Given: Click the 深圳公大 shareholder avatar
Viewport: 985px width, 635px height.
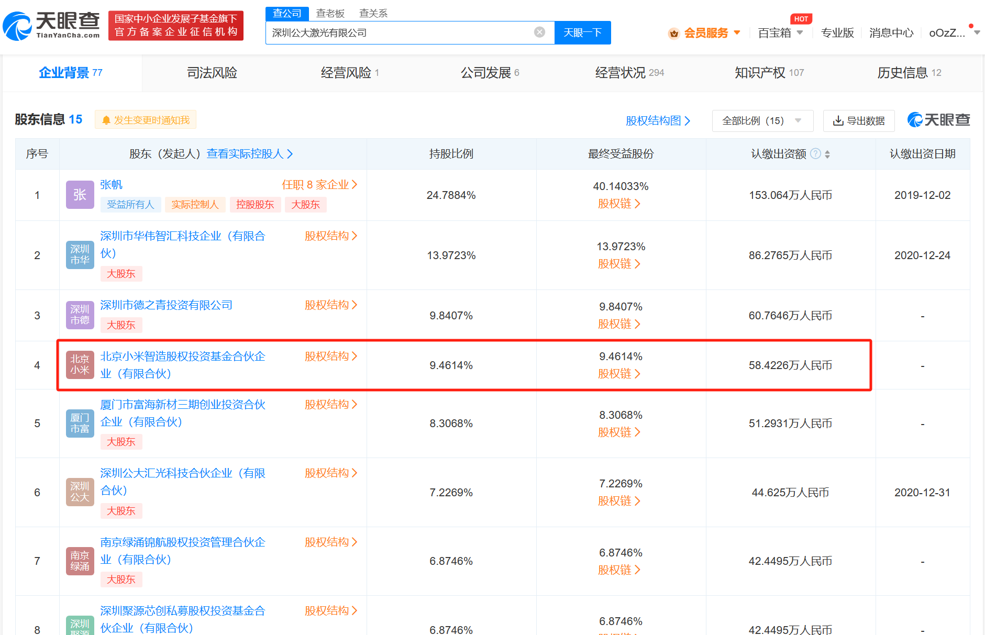Looking at the screenshot, I should pos(80,492).
